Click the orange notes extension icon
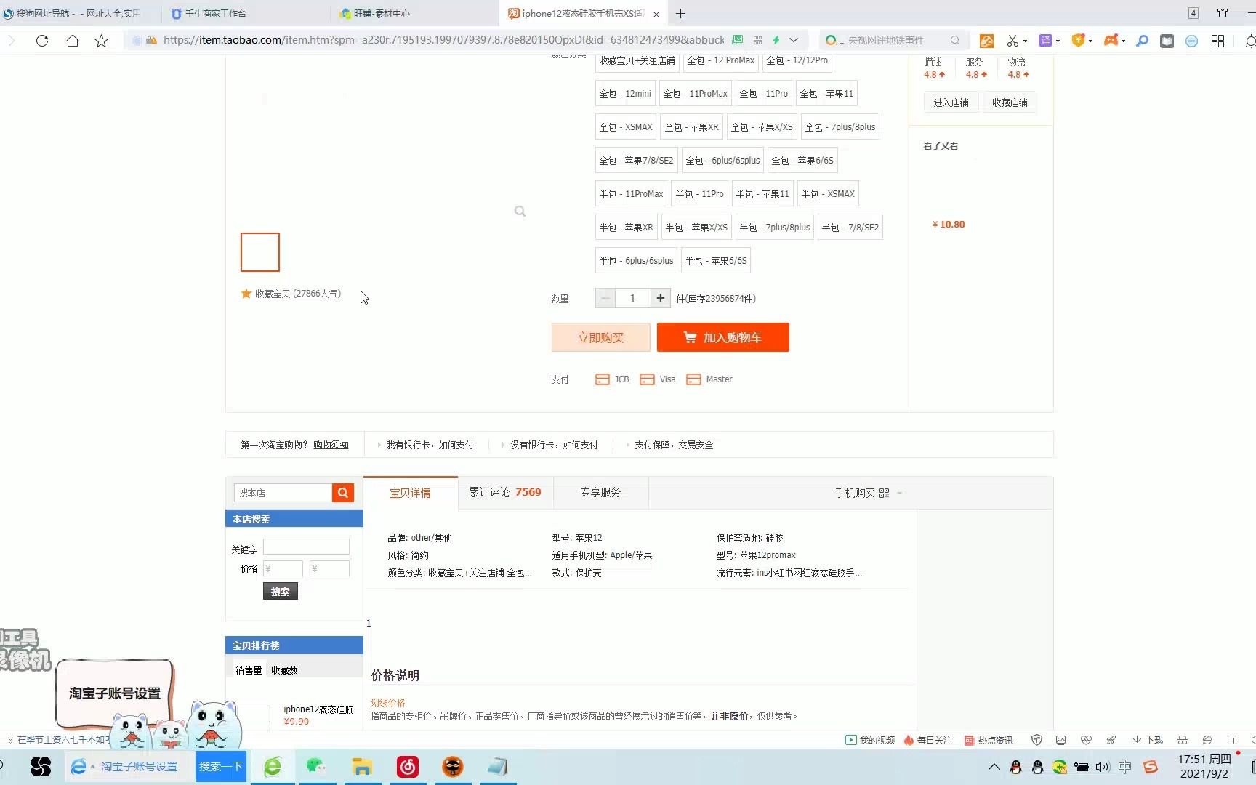 click(986, 41)
